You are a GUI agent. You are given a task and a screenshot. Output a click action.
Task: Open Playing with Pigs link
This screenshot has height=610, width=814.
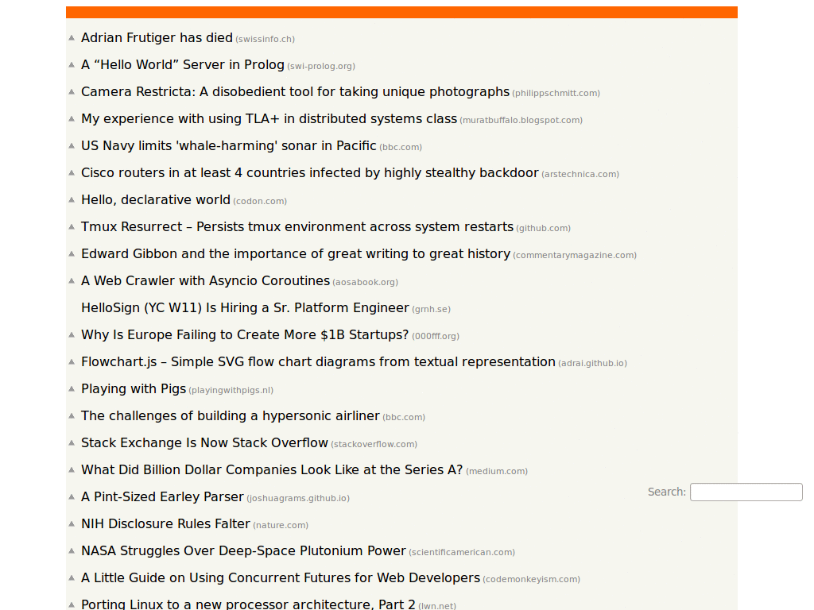pyautogui.click(x=134, y=388)
